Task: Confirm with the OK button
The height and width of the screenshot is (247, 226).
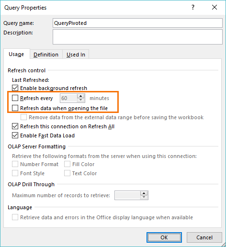Action: [164, 237]
